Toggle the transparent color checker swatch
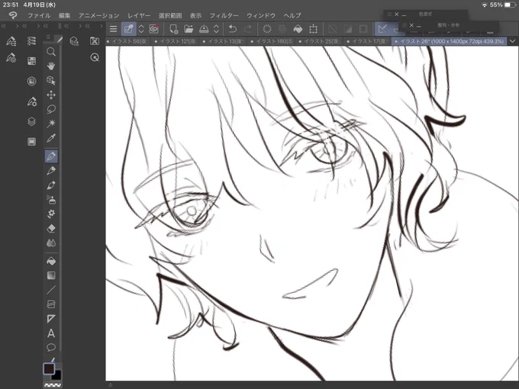The width and height of the screenshot is (519, 389). 53,385
